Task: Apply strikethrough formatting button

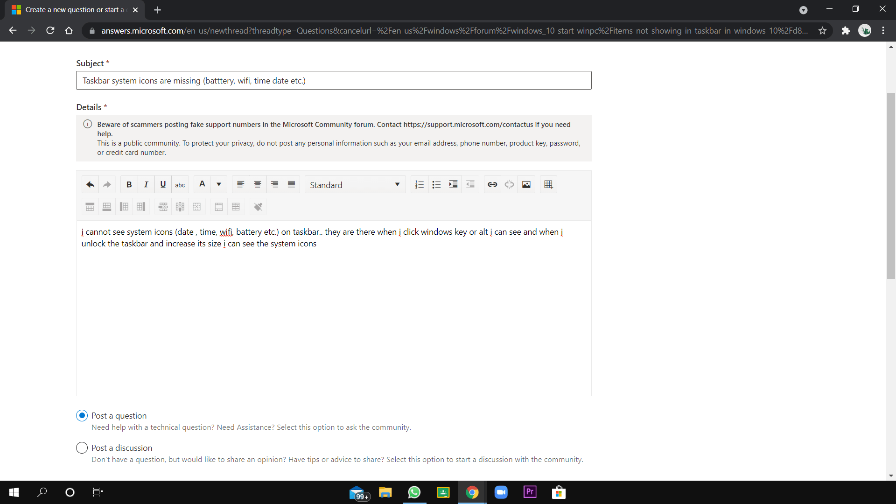Action: (180, 184)
